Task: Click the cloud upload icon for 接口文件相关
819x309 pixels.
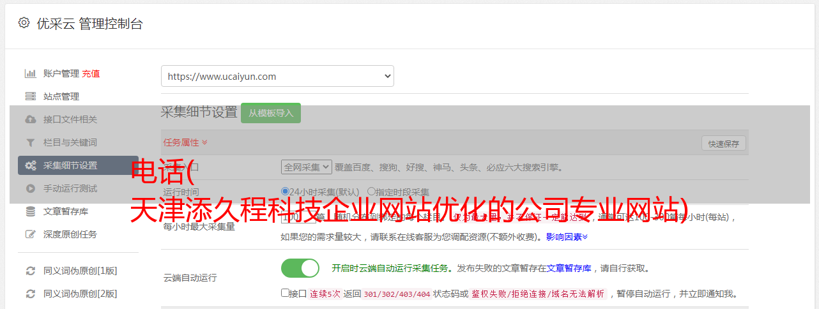Action: 30,119
